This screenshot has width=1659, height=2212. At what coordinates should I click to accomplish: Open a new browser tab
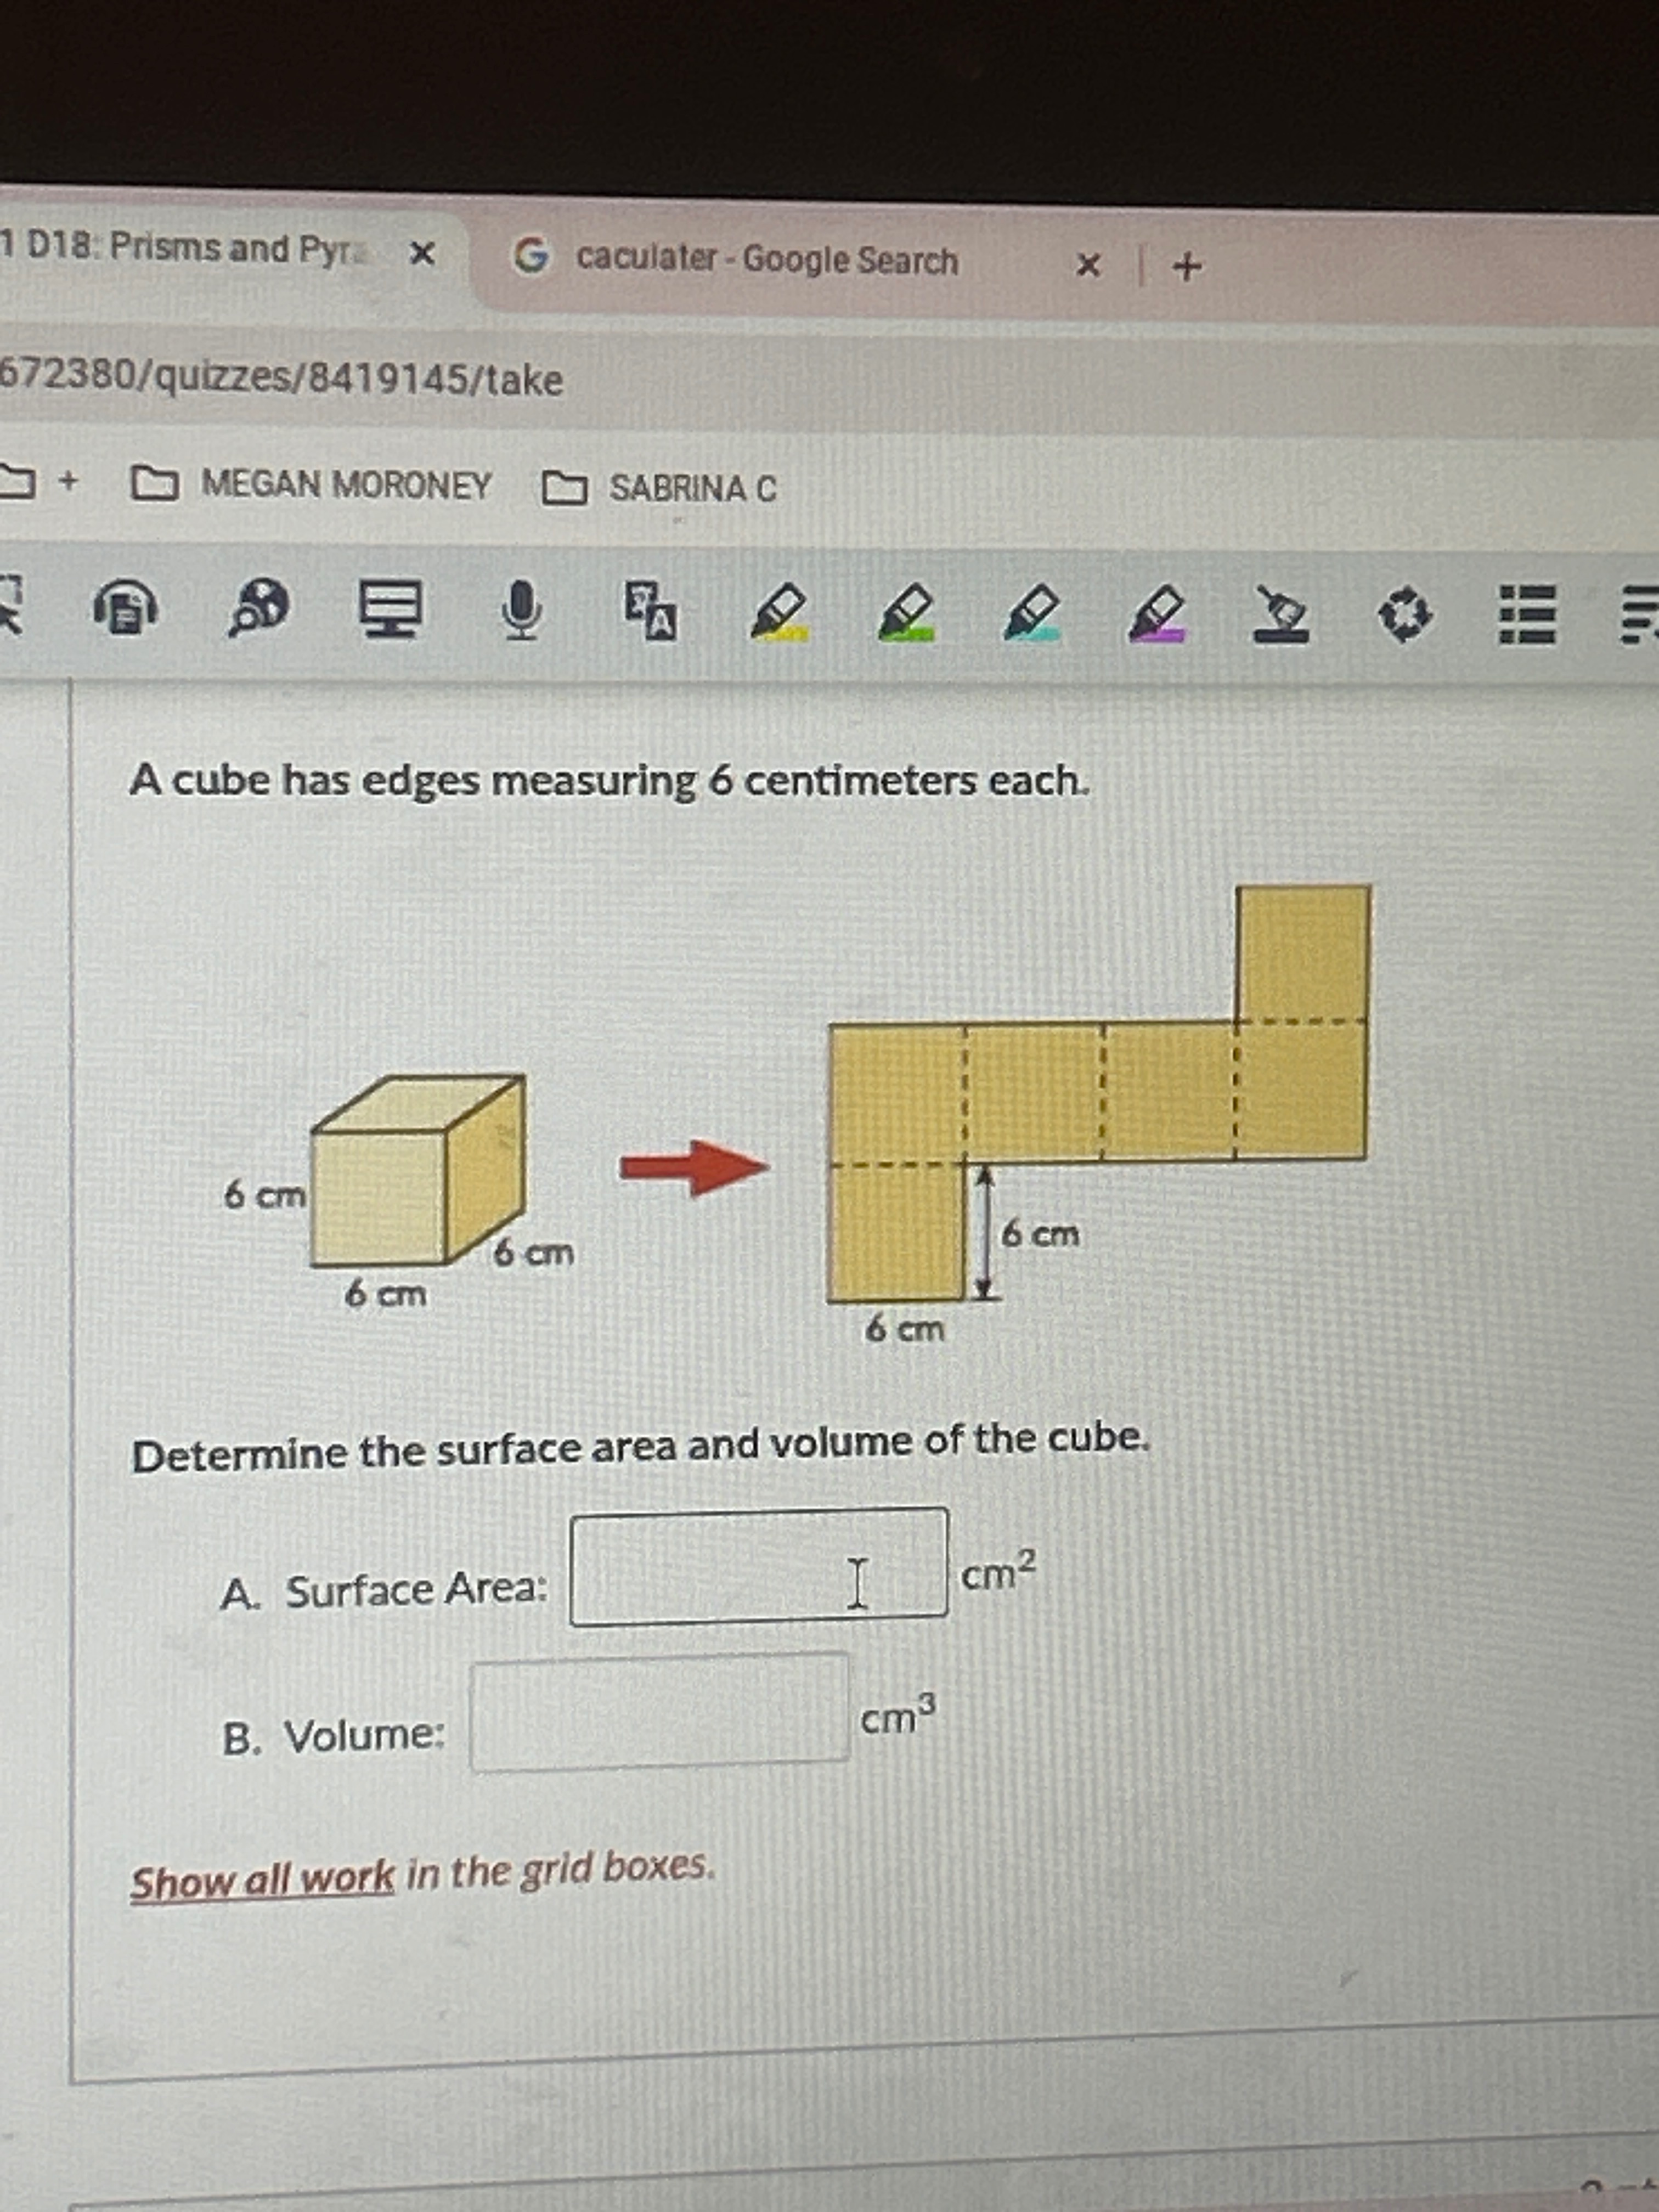(x=1187, y=266)
